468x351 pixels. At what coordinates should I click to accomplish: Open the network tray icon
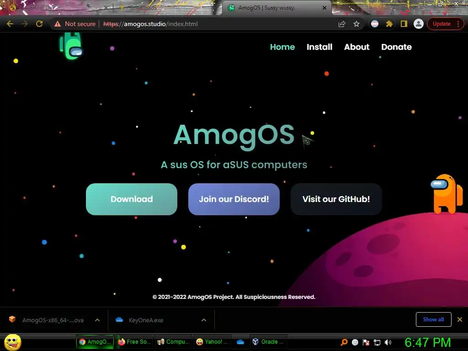[377, 342]
